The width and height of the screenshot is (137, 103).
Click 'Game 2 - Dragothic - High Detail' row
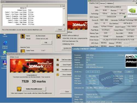(19, 18)
